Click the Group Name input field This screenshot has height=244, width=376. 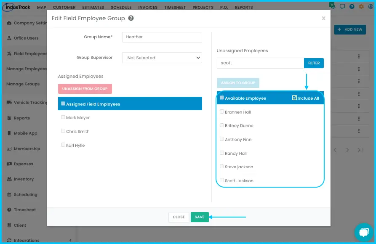(x=162, y=37)
